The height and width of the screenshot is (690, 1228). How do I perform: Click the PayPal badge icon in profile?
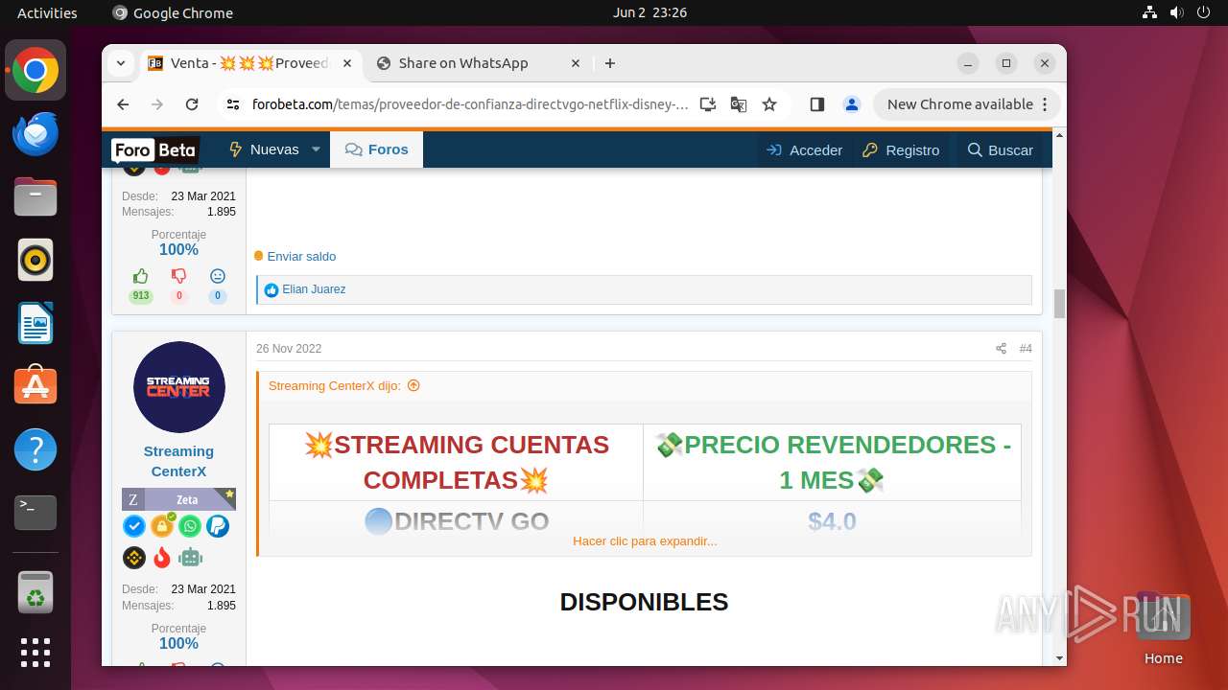pos(218,526)
